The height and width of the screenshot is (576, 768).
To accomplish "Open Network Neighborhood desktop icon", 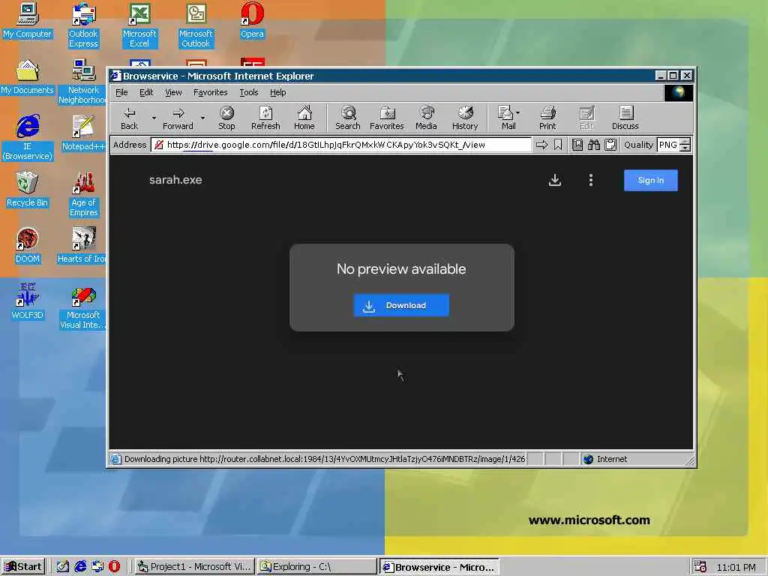I will pyautogui.click(x=82, y=82).
